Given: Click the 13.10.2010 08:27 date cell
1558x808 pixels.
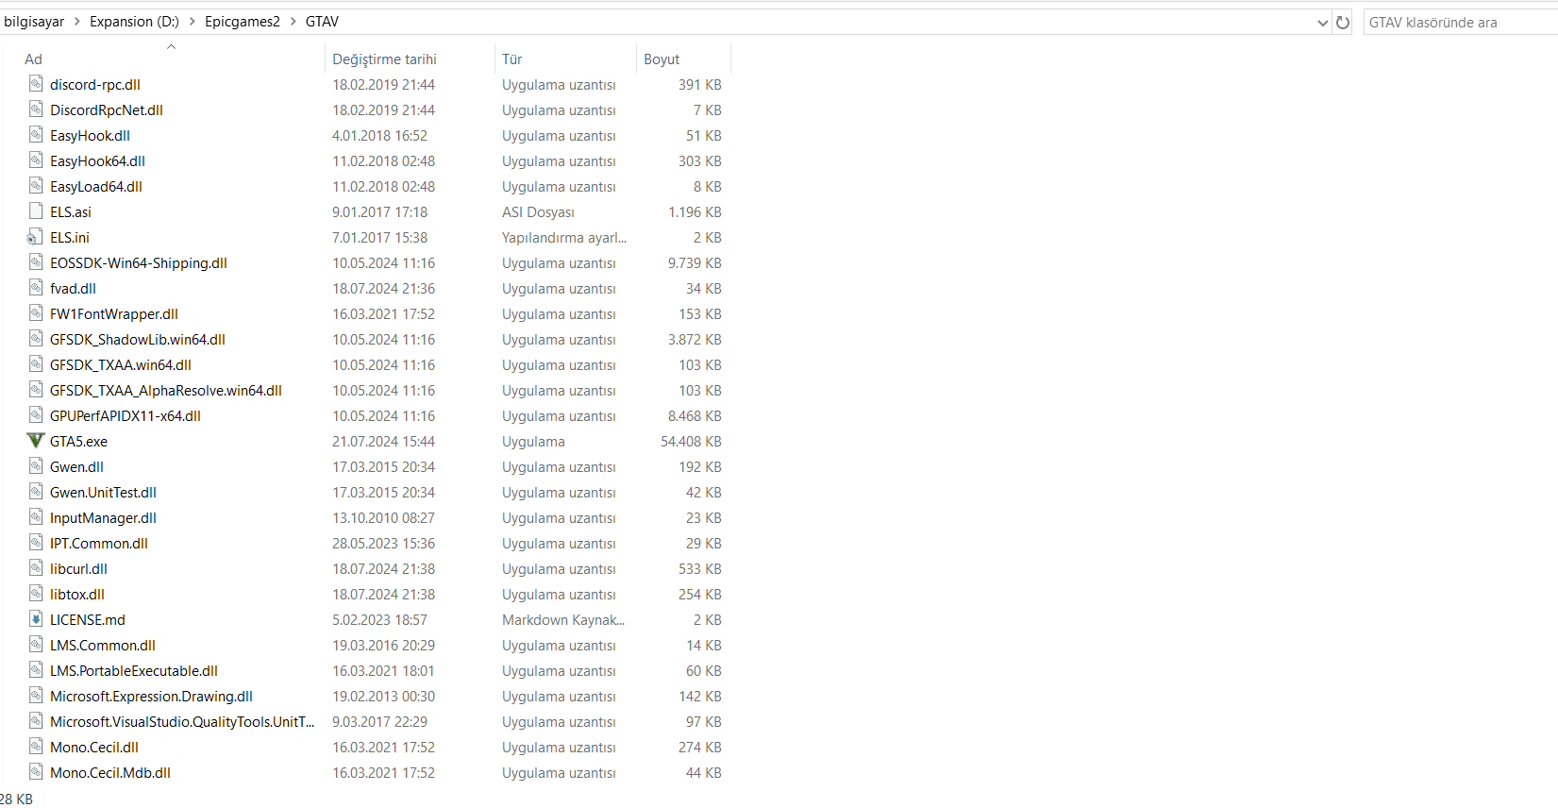Looking at the screenshot, I should coord(383,517).
